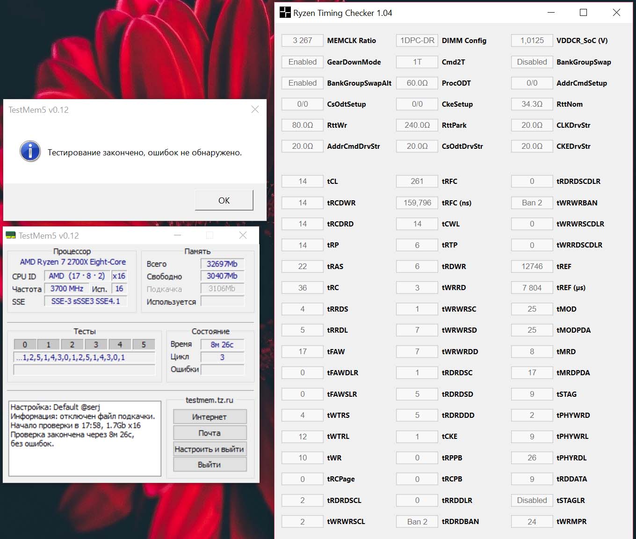
Task: Close the TestMem5 message dialog
Action: click(x=255, y=109)
